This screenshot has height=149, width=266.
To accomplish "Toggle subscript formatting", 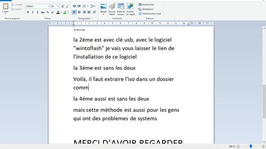I will tap(48, 12).
